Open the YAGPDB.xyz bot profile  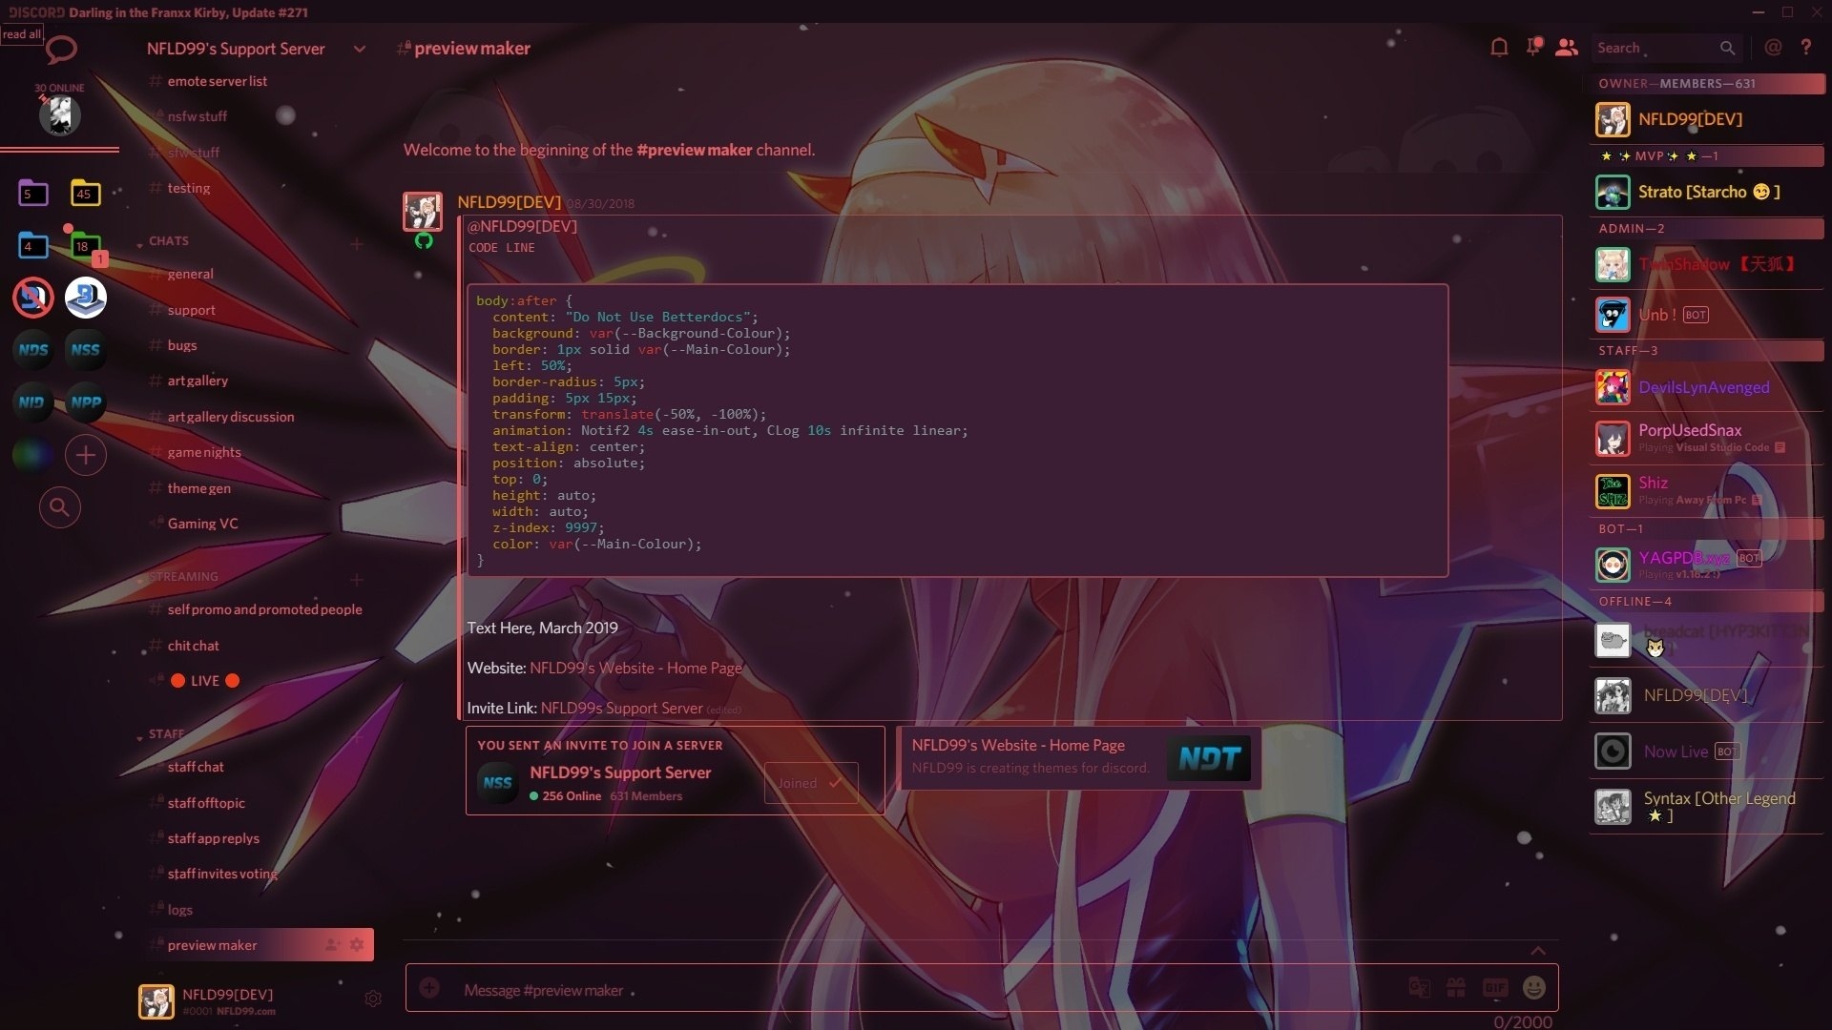point(1708,565)
